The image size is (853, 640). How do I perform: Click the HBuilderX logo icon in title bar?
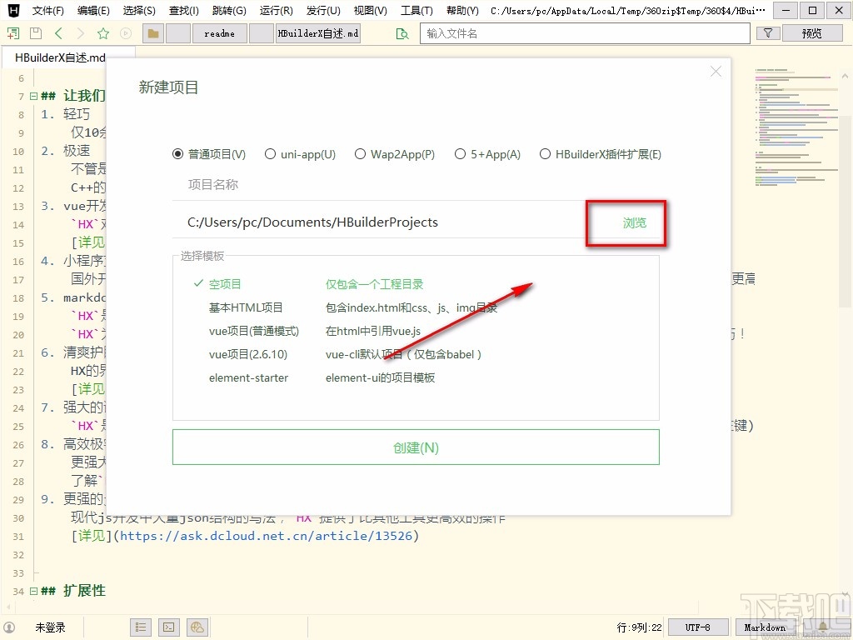tap(13, 10)
